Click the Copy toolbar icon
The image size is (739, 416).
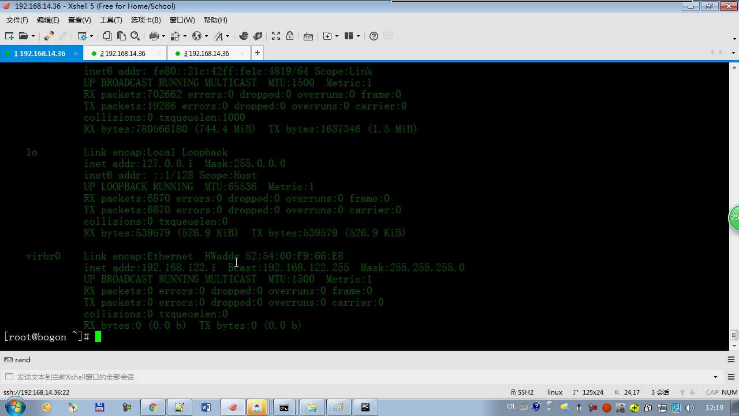point(107,36)
